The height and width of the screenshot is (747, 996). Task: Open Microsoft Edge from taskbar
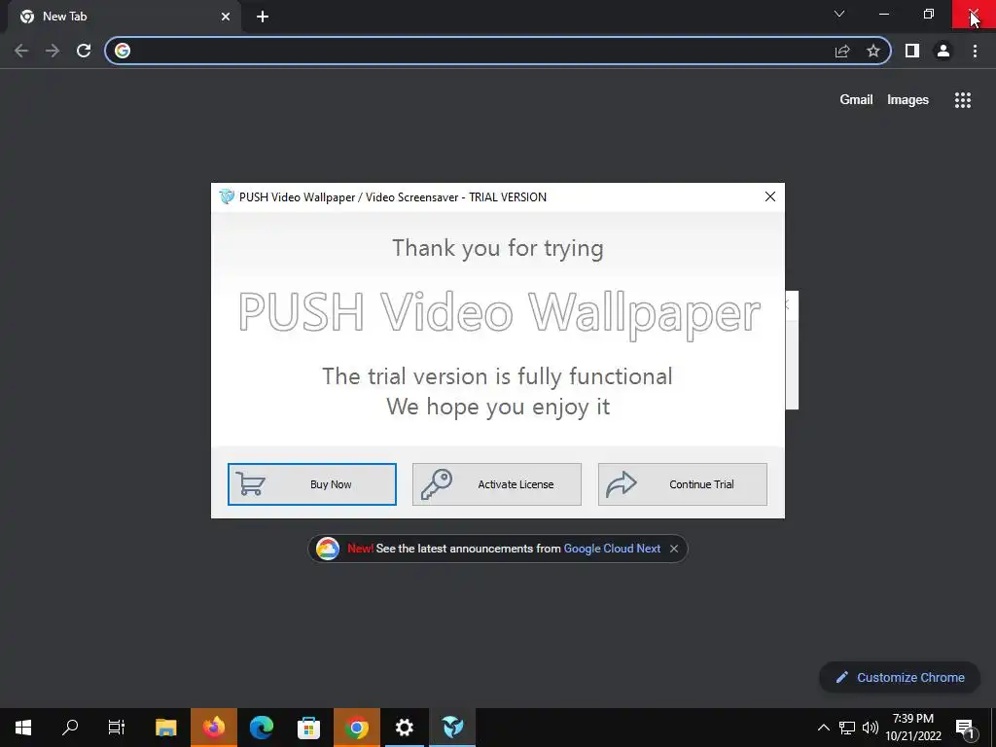coord(261,728)
